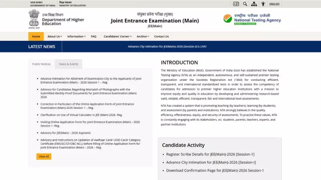Expand the About Us dropdown menu

click(x=55, y=36)
